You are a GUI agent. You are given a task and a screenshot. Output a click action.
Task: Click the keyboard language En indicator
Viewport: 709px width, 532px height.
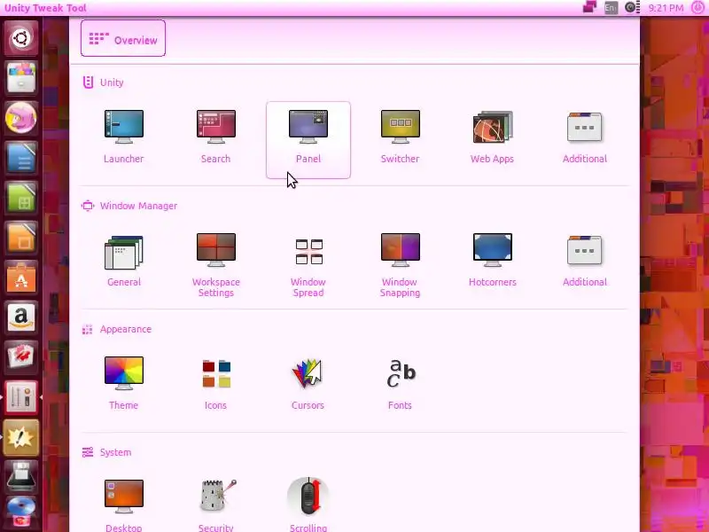tap(611, 8)
